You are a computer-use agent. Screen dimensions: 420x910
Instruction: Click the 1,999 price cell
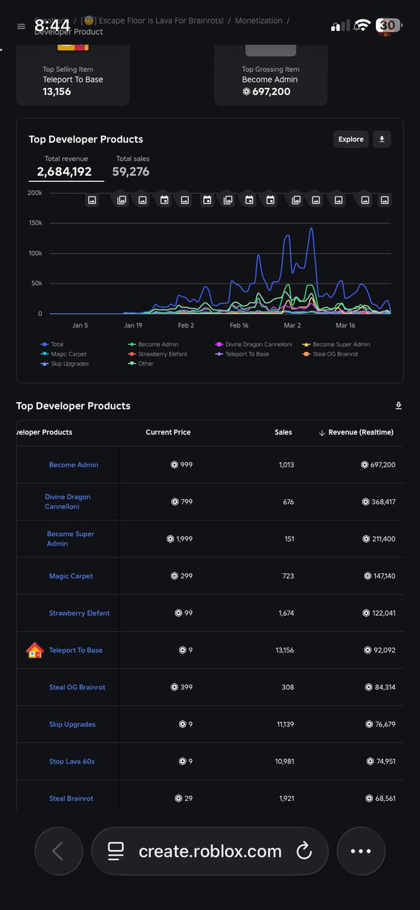click(x=180, y=538)
